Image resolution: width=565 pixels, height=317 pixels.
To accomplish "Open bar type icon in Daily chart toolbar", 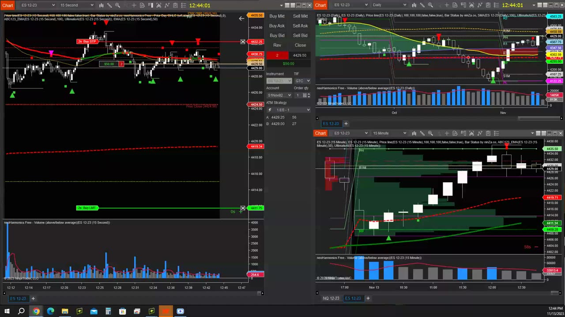I will [x=414, y=5].
